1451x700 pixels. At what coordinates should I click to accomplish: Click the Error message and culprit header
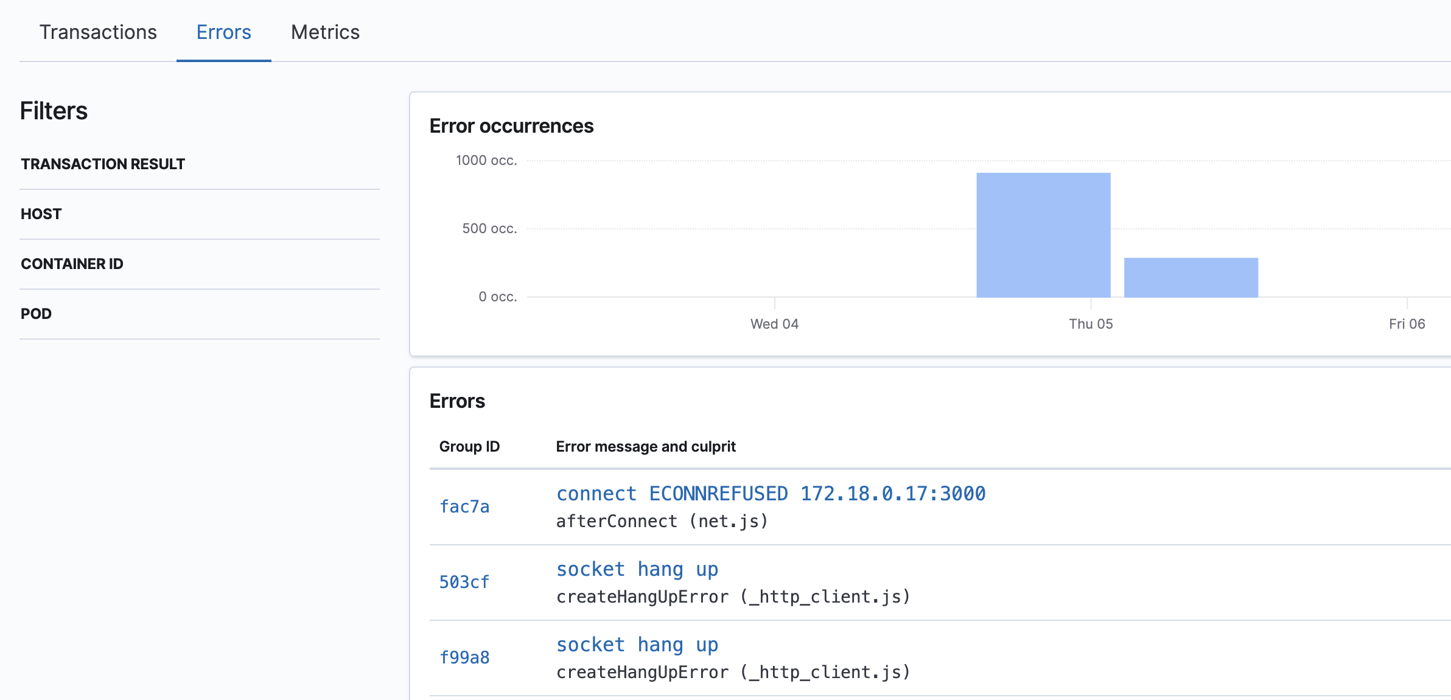645,446
